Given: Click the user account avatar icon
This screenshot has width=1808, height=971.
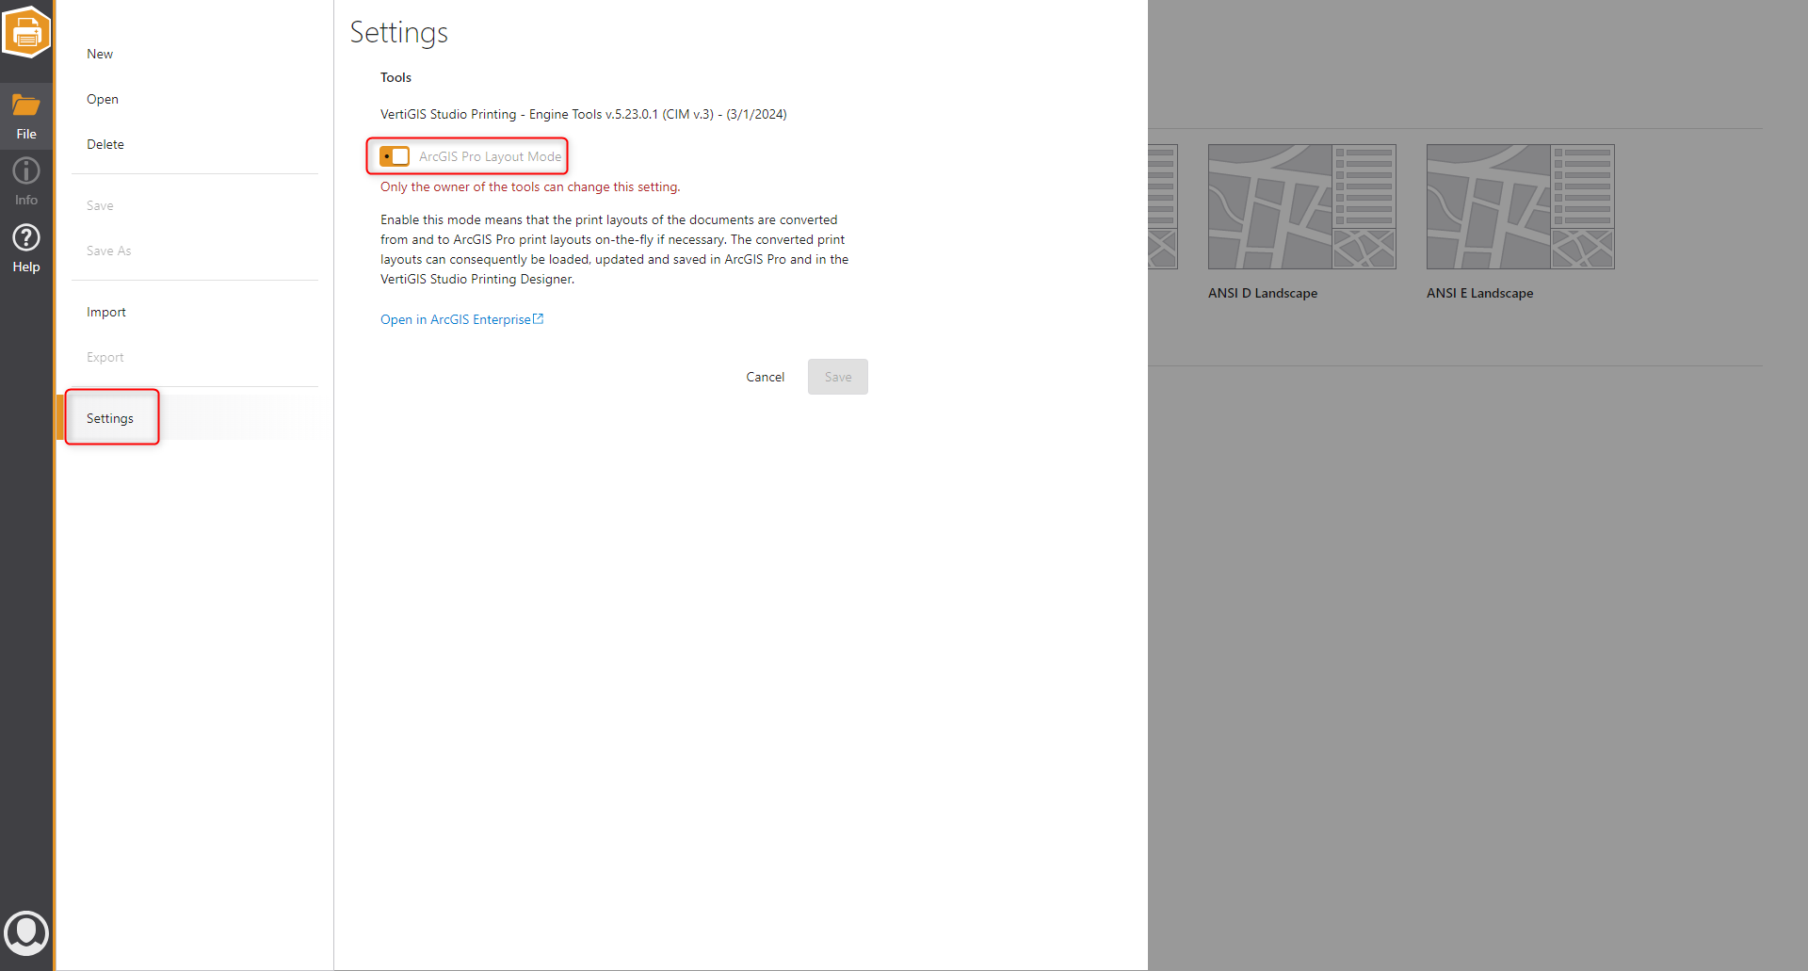Looking at the screenshot, I should click(26, 933).
